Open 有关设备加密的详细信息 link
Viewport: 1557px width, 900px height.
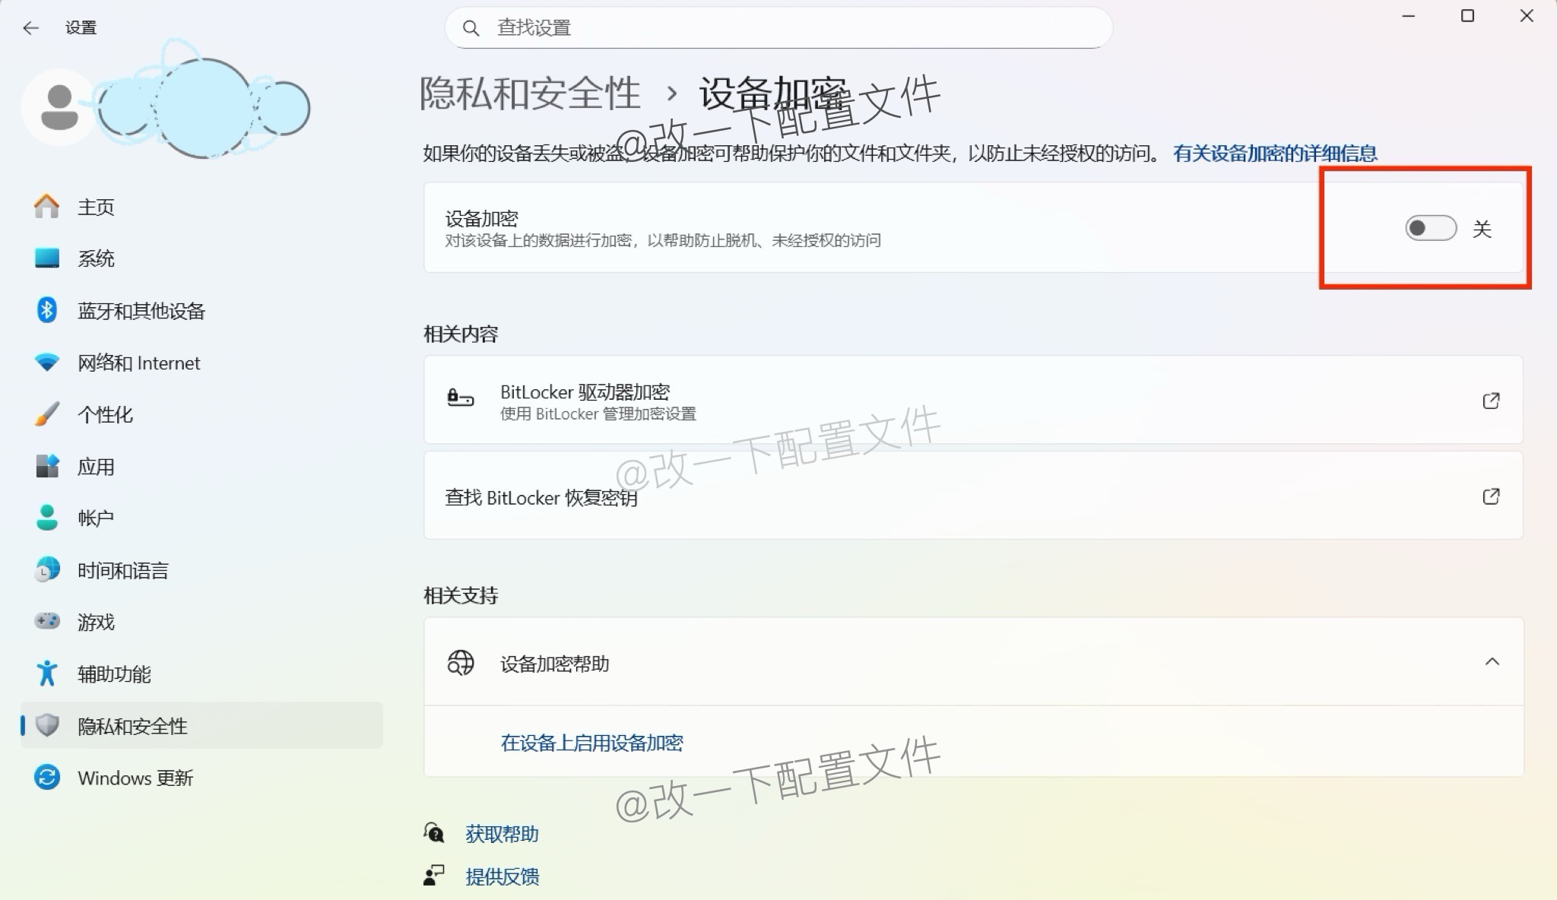point(1276,153)
